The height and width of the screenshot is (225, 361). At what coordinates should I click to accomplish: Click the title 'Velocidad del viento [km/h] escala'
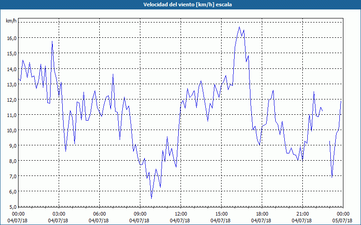(x=187, y=4)
